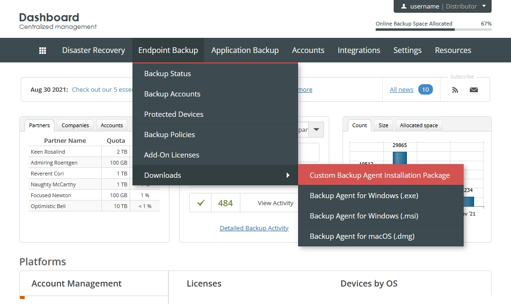Click the Online Backup Space Allocated progress bar
Image resolution: width=511 pixels, height=305 pixels.
(433, 30)
